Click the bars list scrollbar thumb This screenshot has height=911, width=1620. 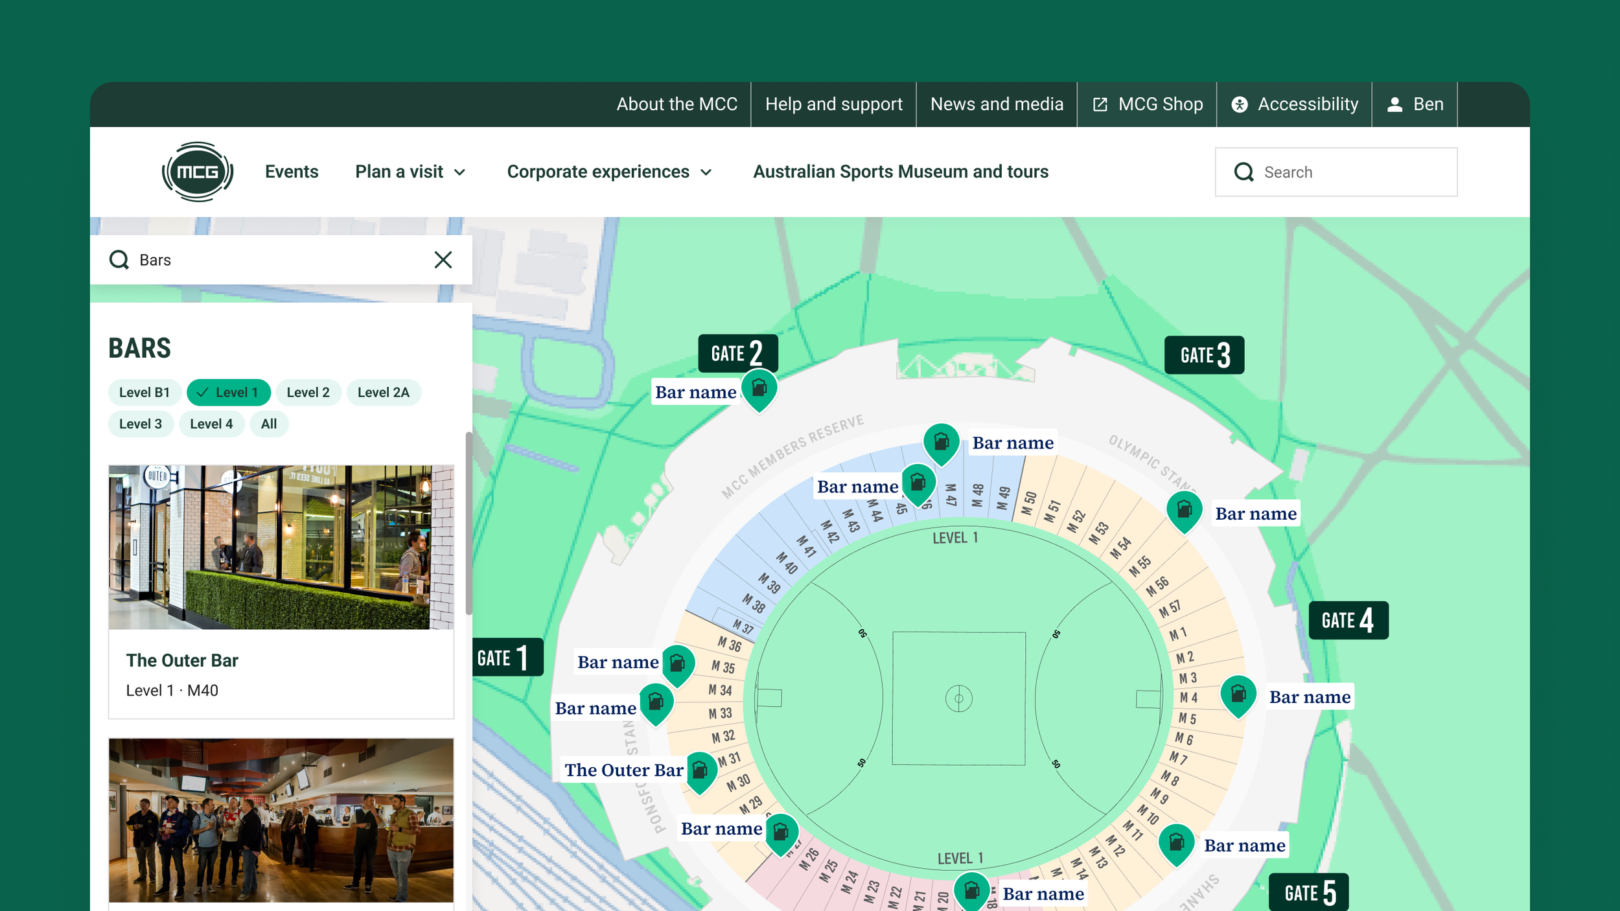469,522
